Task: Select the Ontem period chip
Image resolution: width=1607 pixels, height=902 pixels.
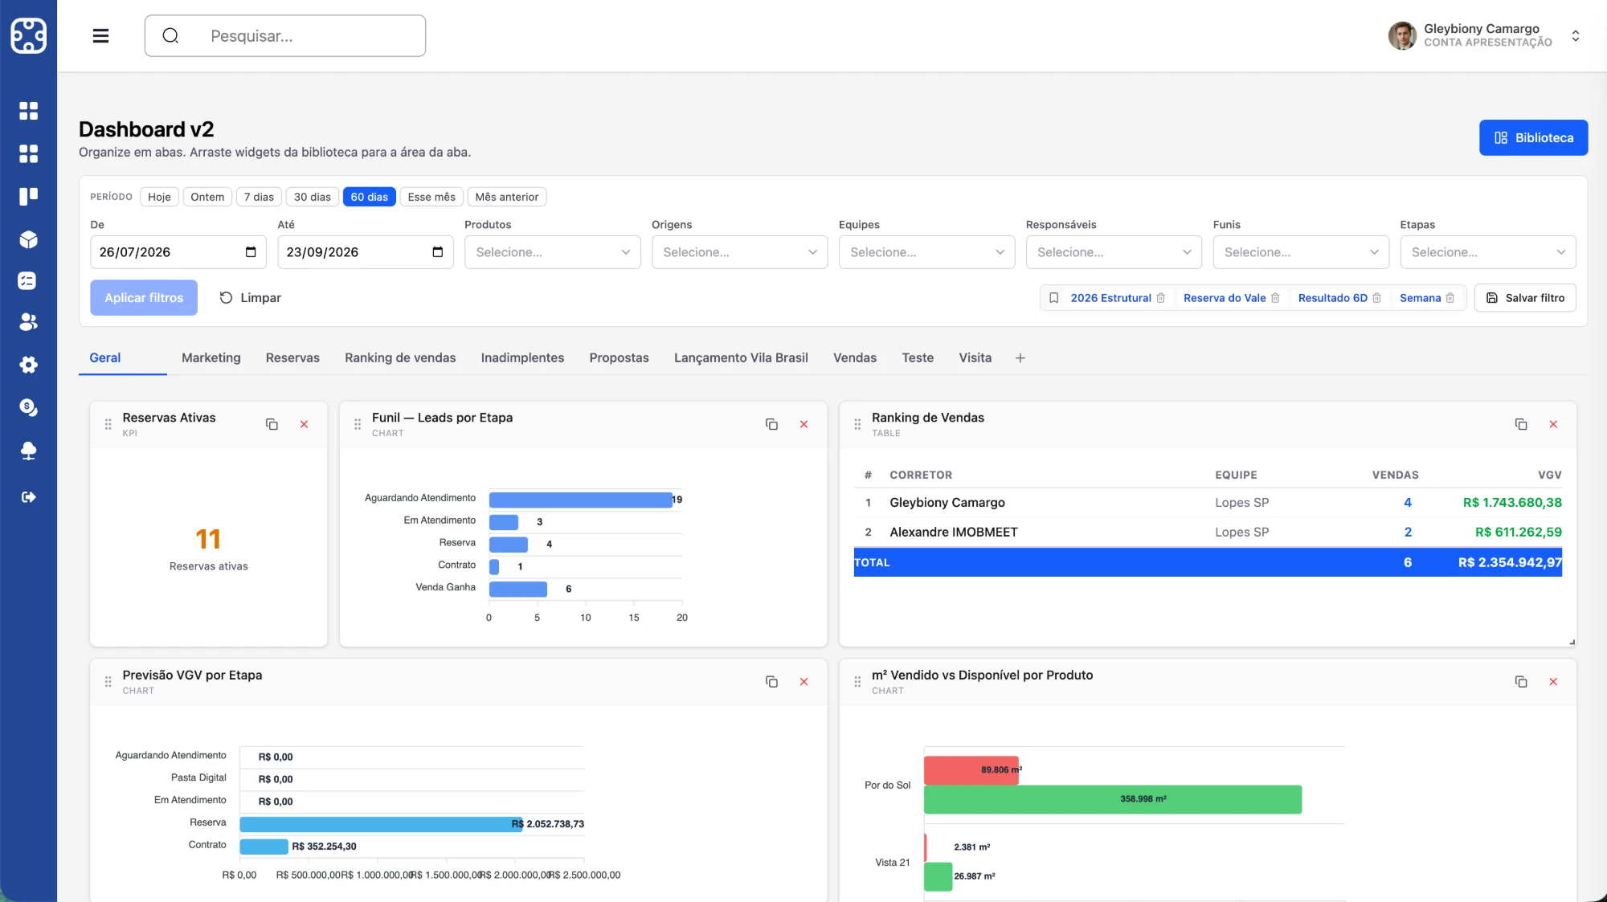Action: pos(207,197)
